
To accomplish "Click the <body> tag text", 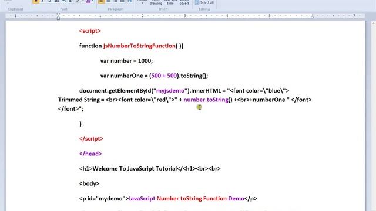I will click(89, 183).
